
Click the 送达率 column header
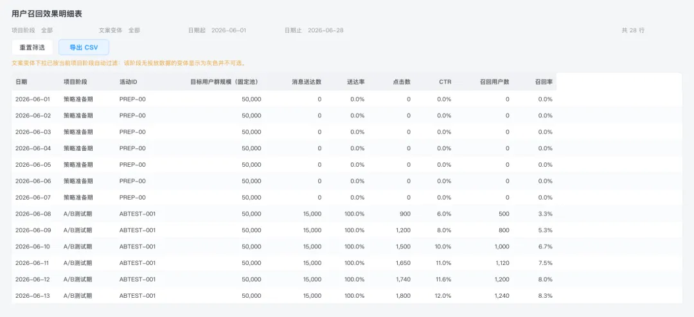(356, 81)
